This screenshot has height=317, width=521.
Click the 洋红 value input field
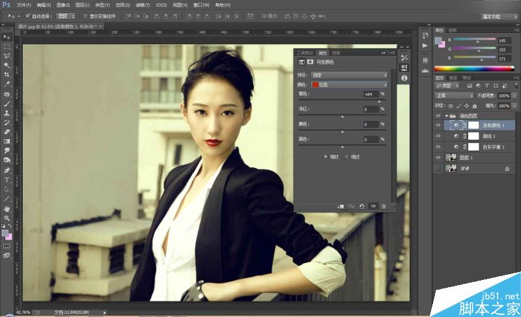click(x=371, y=109)
